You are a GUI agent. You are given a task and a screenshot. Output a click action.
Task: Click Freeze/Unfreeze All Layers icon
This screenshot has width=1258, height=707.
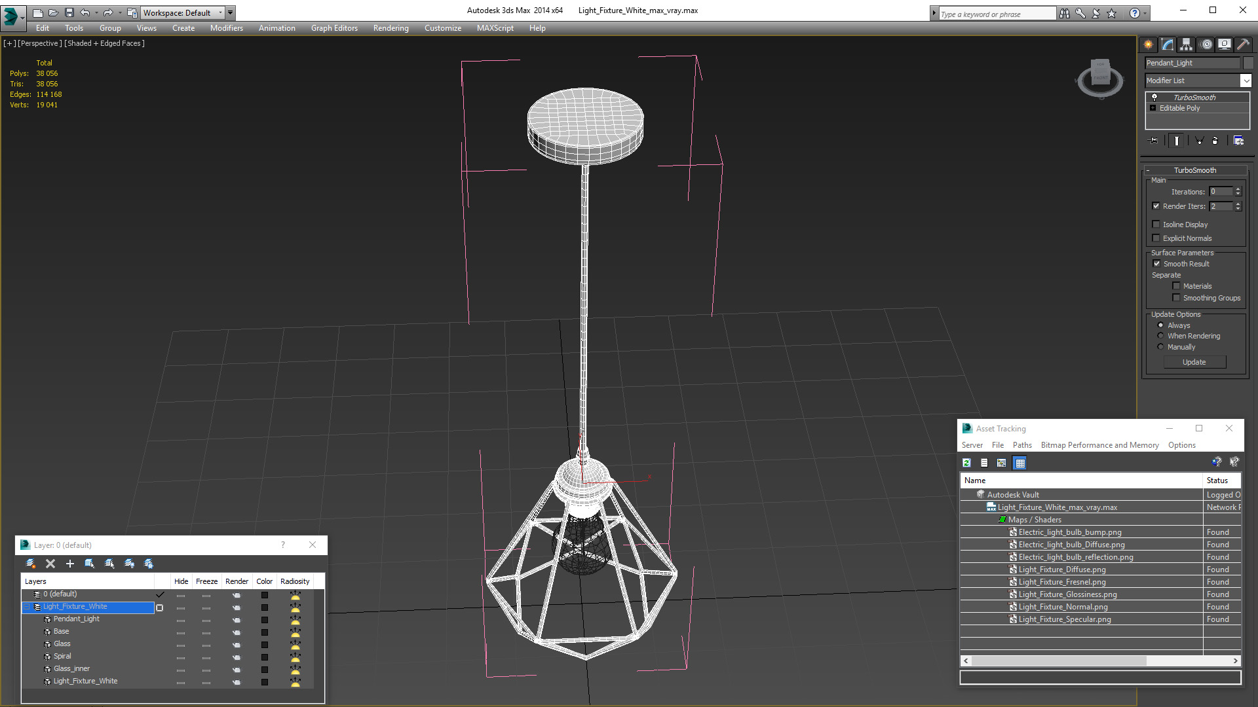[149, 564]
